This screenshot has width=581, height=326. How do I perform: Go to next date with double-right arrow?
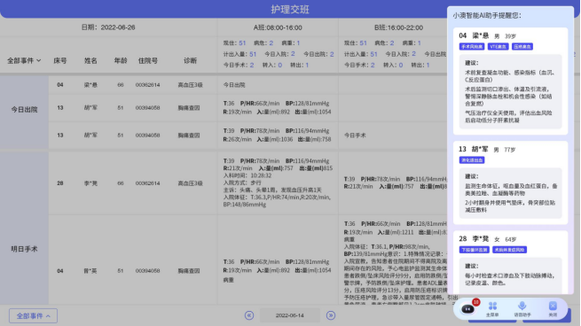point(331,315)
